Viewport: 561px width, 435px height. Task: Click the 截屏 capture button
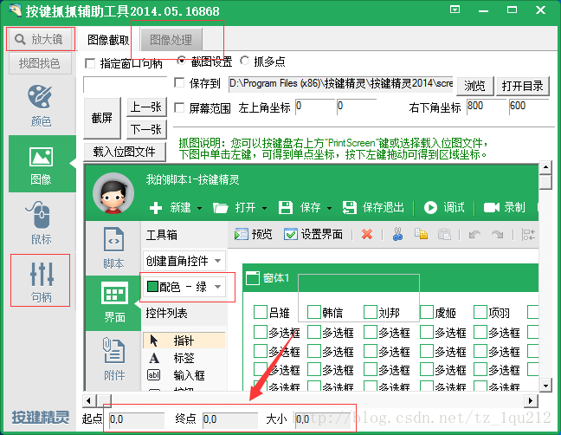point(102,118)
